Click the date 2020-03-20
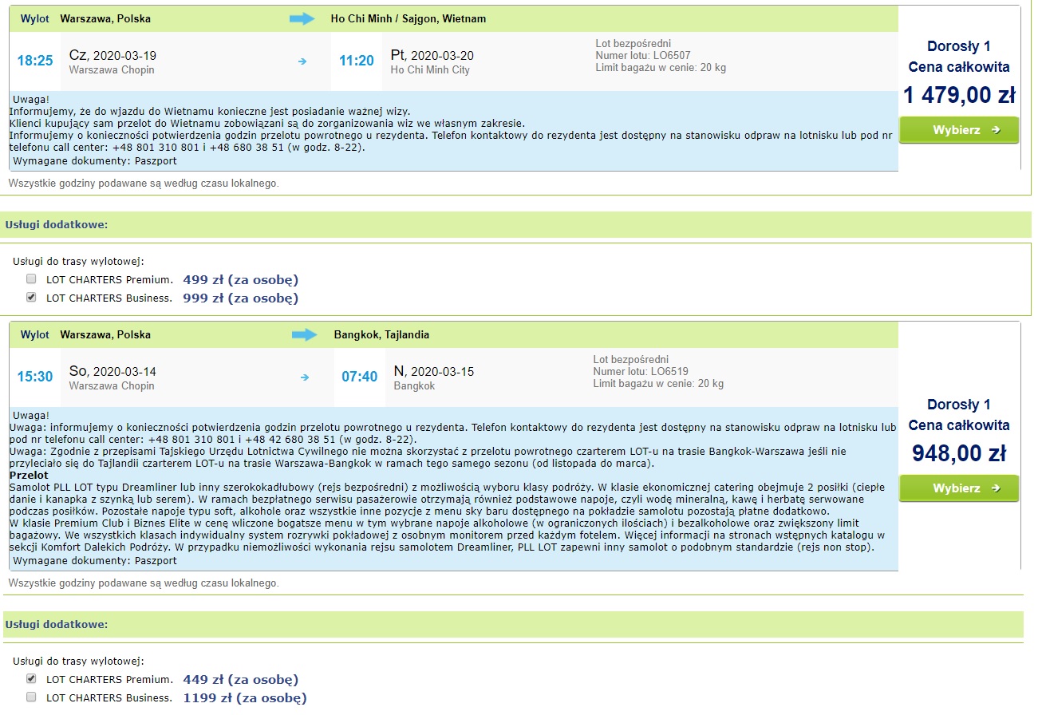The image size is (1038, 715). tap(443, 56)
